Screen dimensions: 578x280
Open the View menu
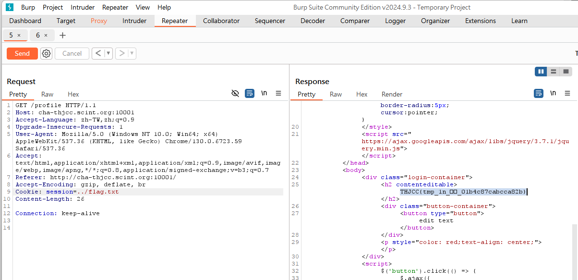pyautogui.click(x=143, y=7)
